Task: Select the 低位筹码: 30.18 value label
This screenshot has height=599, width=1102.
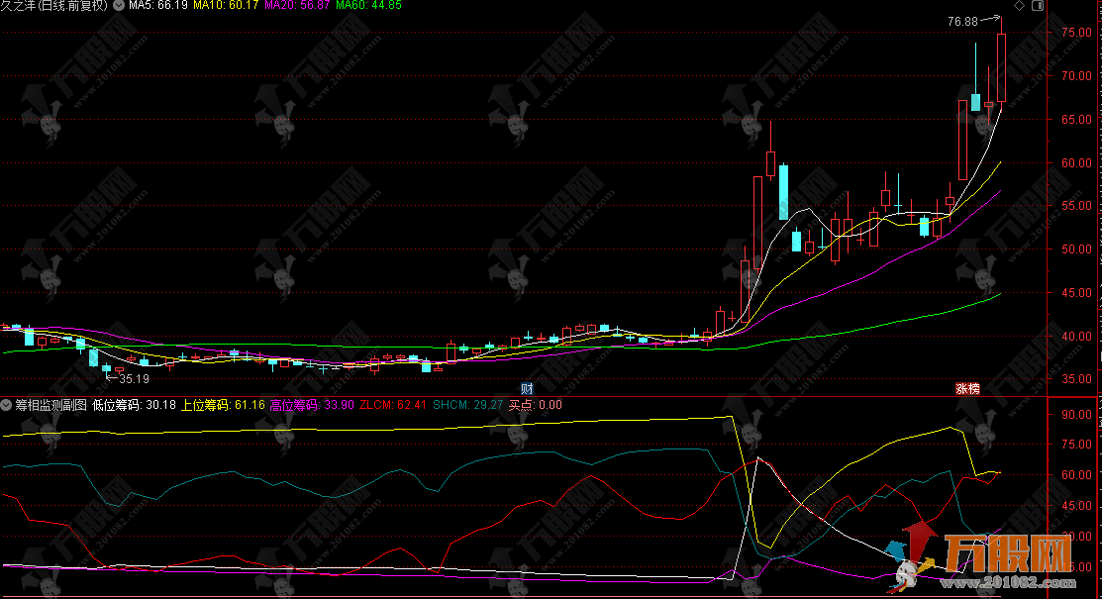Action: point(135,405)
